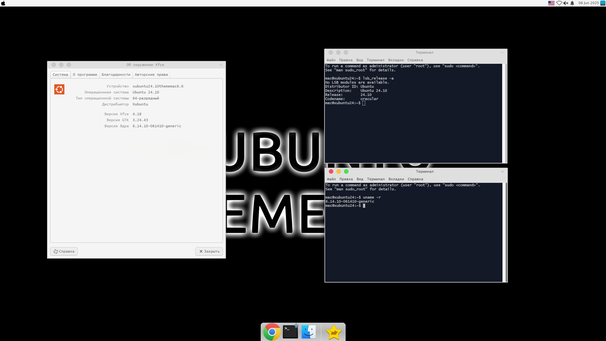
Task: Click the Справка button in About Xfce
Action: tap(64, 251)
